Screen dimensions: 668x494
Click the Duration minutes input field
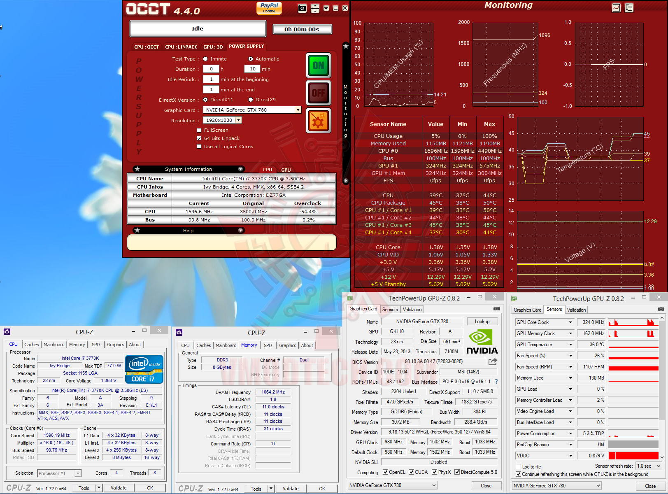pyautogui.click(x=252, y=69)
